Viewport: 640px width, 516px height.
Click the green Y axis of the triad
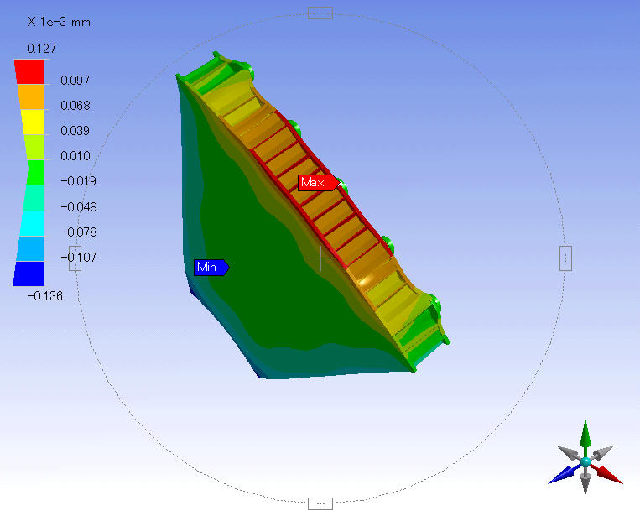point(585,437)
